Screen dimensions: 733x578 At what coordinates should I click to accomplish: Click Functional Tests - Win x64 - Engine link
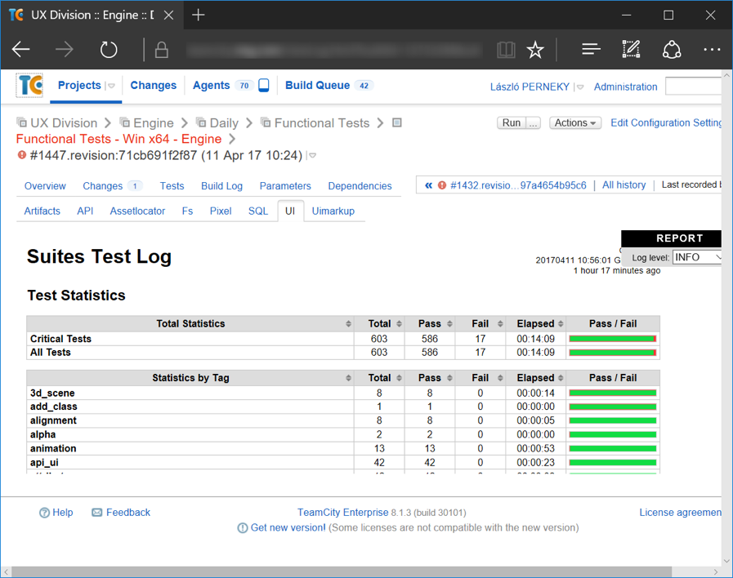pos(118,139)
